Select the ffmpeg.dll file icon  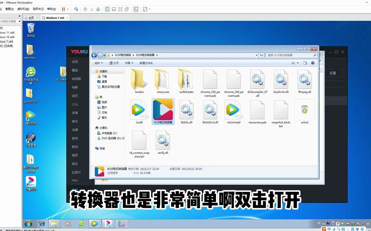(304, 79)
